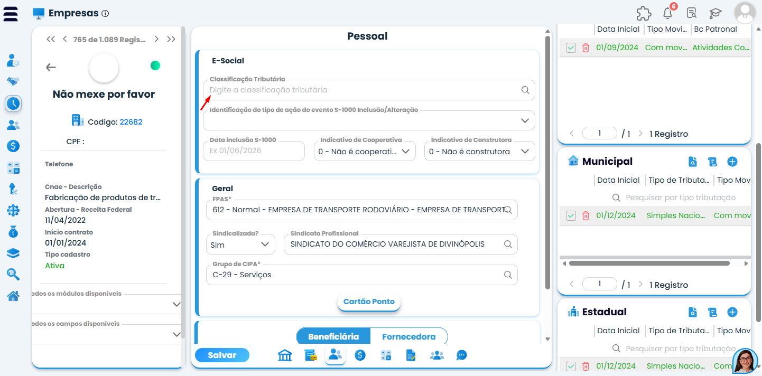Open the Municipal document search icon
The height and width of the screenshot is (376, 762).
(x=693, y=162)
